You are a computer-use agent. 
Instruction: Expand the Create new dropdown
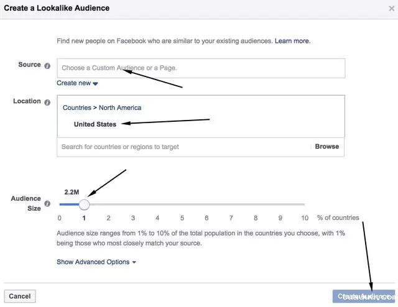[x=78, y=83]
